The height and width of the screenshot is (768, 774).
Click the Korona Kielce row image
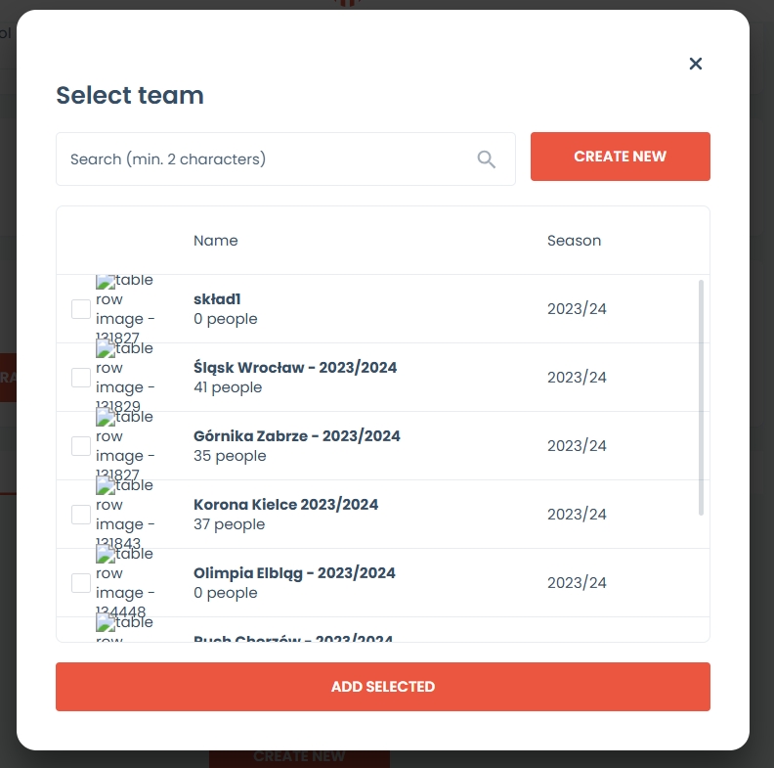coord(125,515)
